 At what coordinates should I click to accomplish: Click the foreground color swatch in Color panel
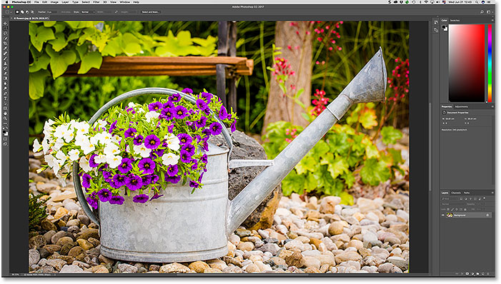(x=444, y=27)
